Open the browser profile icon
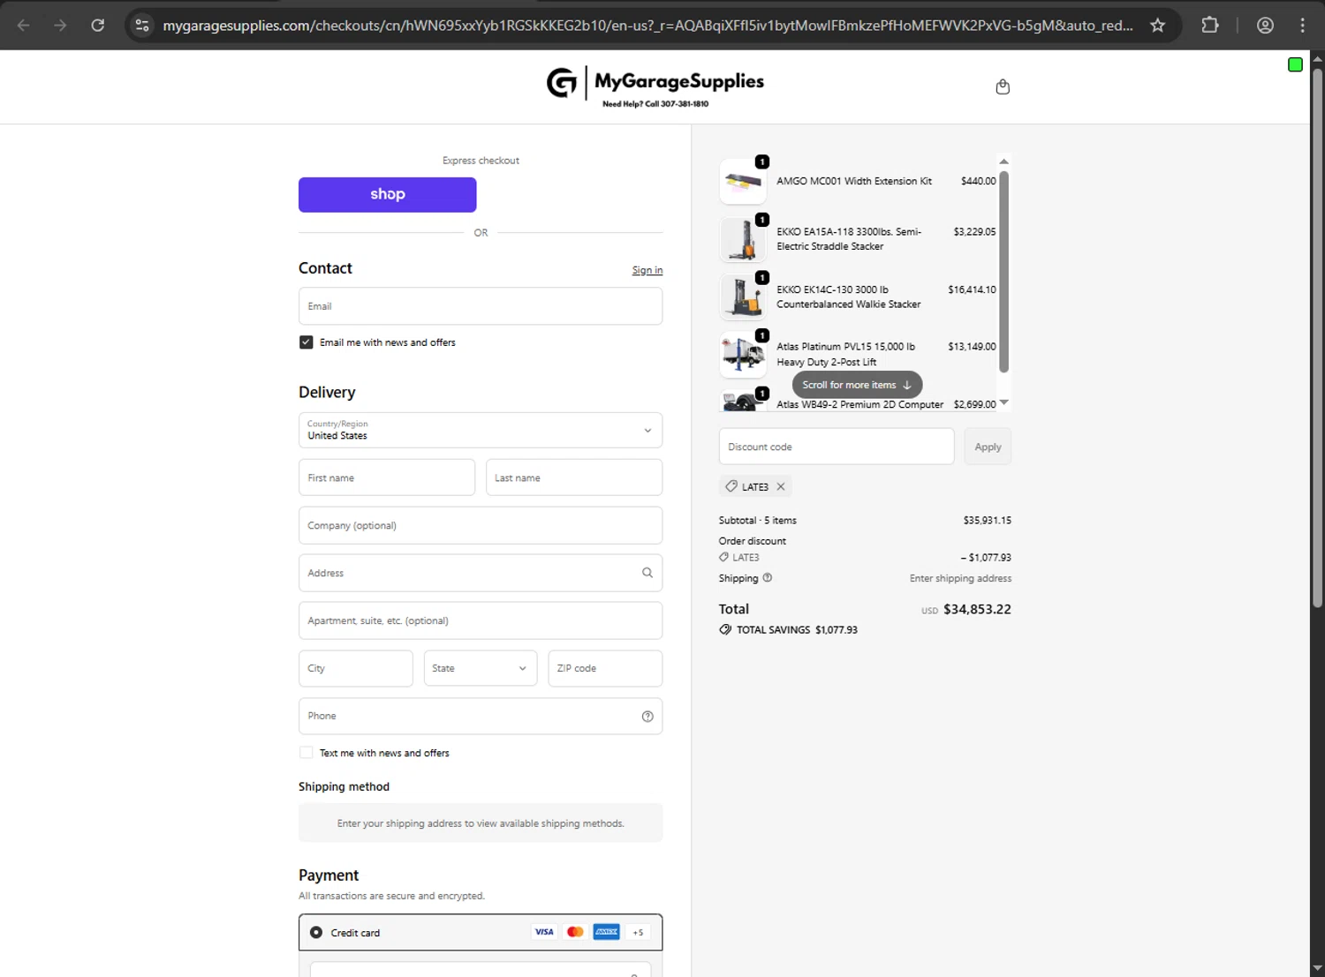 (x=1265, y=25)
